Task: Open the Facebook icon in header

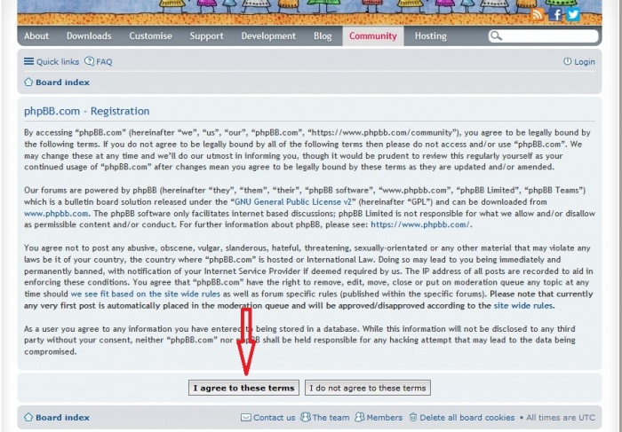Action: pos(555,15)
